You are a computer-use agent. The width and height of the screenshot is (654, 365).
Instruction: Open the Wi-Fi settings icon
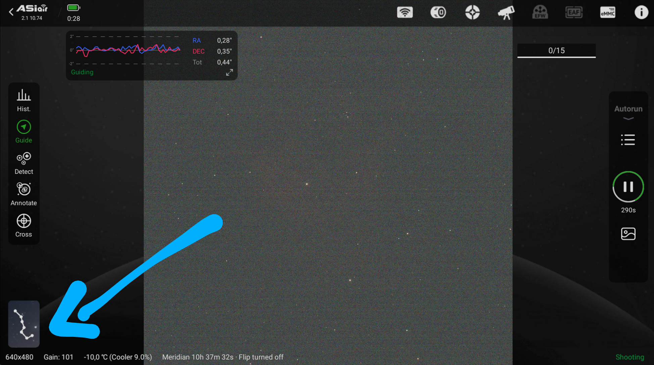405,13
